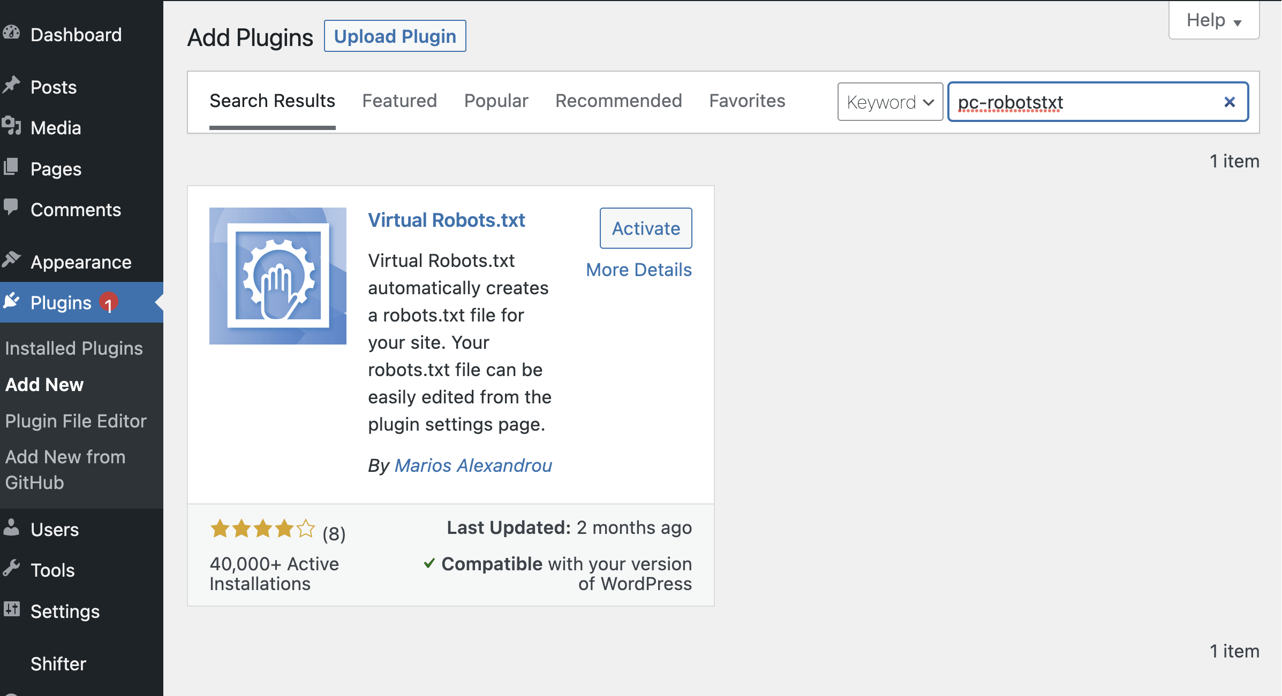
Task: Open the Settings menu
Action: coord(81,611)
